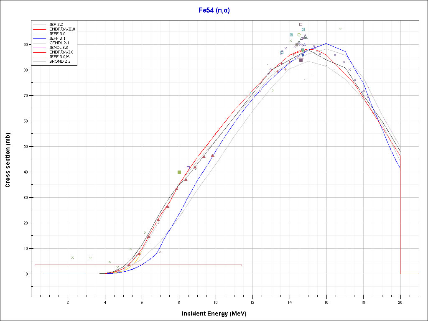This screenshot has width=428, height=321.
Task: Select the leftmost x marker near 2 MeV
Action: coord(72,258)
